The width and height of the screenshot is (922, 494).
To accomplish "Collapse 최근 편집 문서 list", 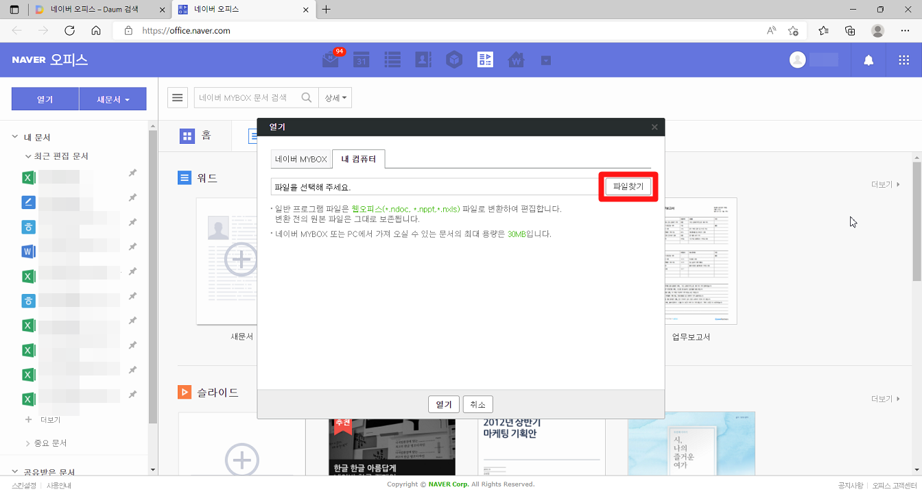I will (x=28, y=156).
